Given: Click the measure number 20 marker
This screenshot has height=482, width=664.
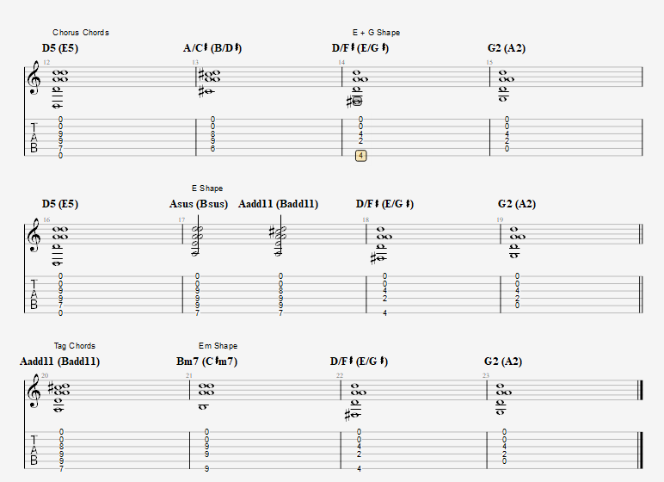Looking at the screenshot, I should coord(45,375).
